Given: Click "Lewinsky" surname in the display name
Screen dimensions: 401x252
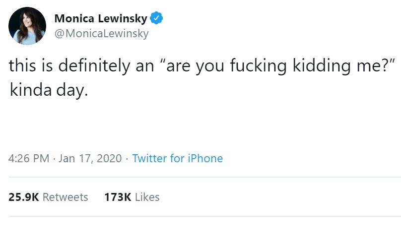Looking at the screenshot, I should coord(124,19).
